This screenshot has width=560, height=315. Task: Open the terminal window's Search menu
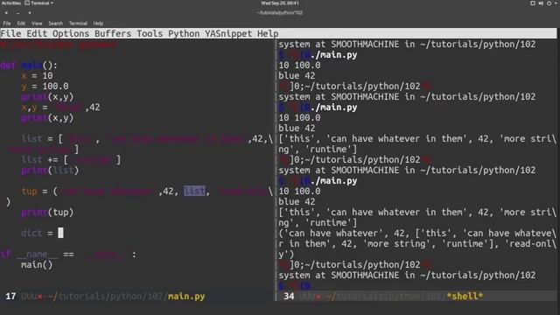click(55, 24)
